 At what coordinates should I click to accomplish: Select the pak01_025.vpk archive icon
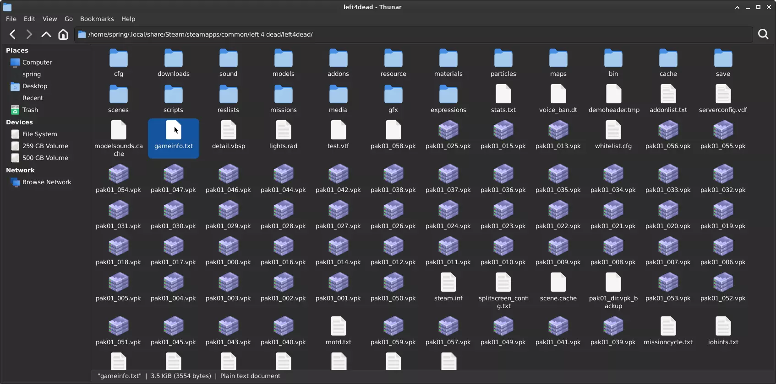click(x=448, y=130)
